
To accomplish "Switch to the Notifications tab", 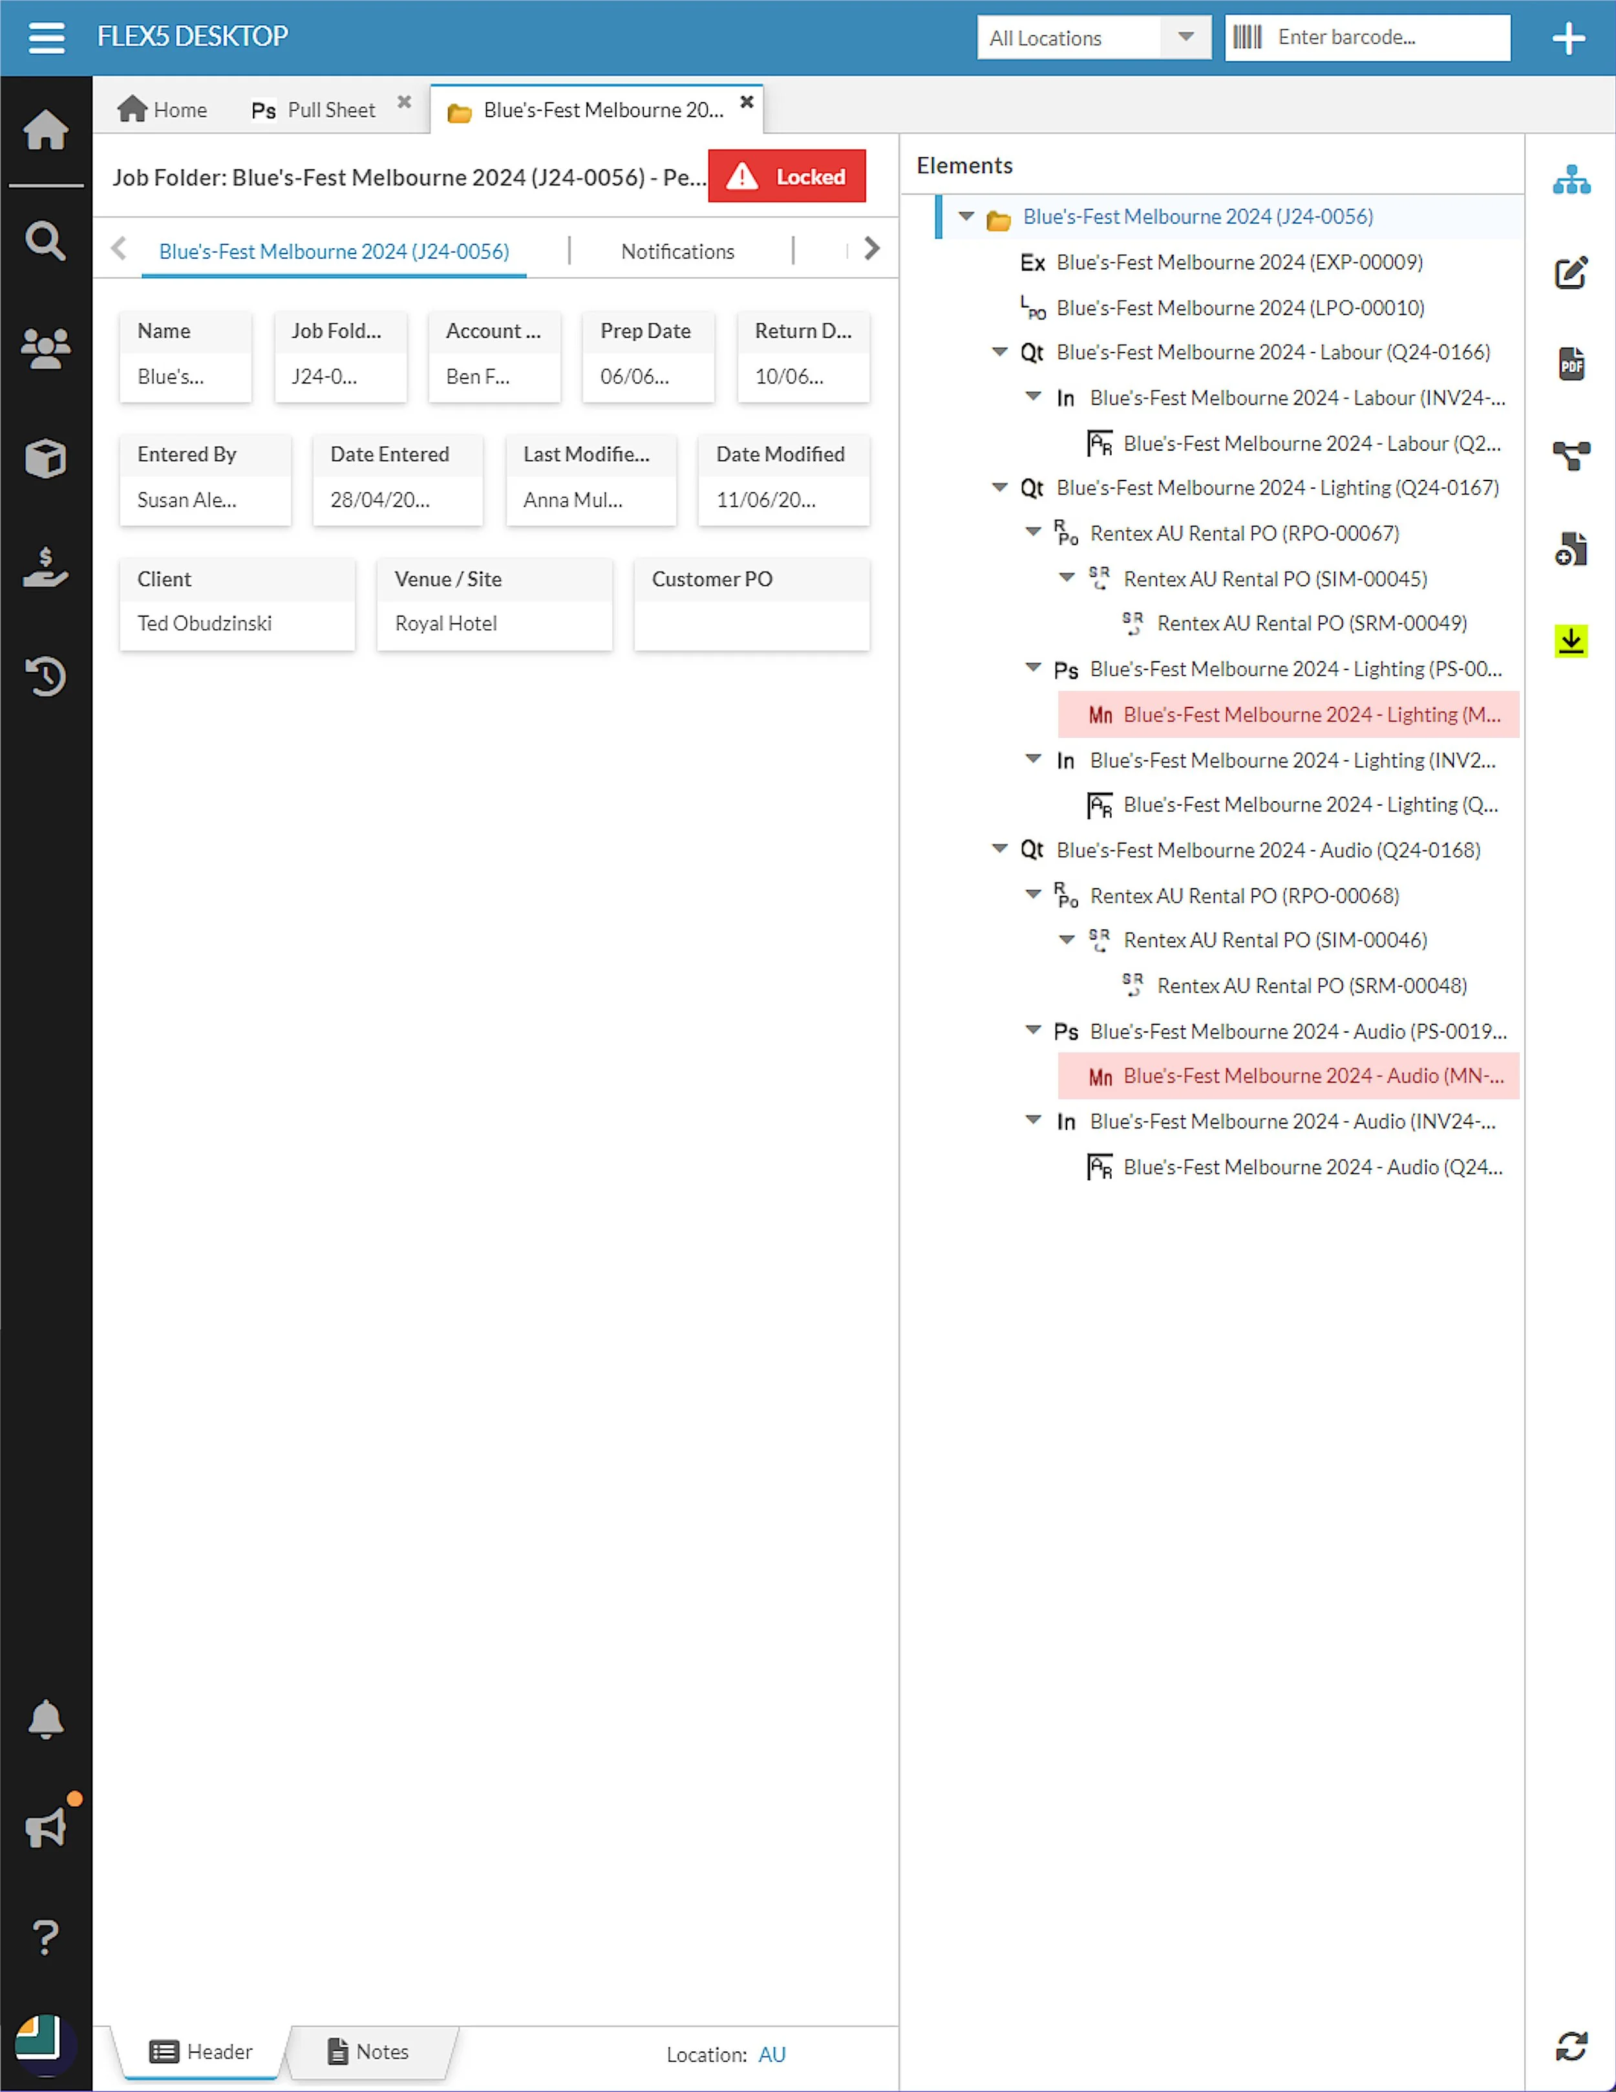I will coord(677,252).
